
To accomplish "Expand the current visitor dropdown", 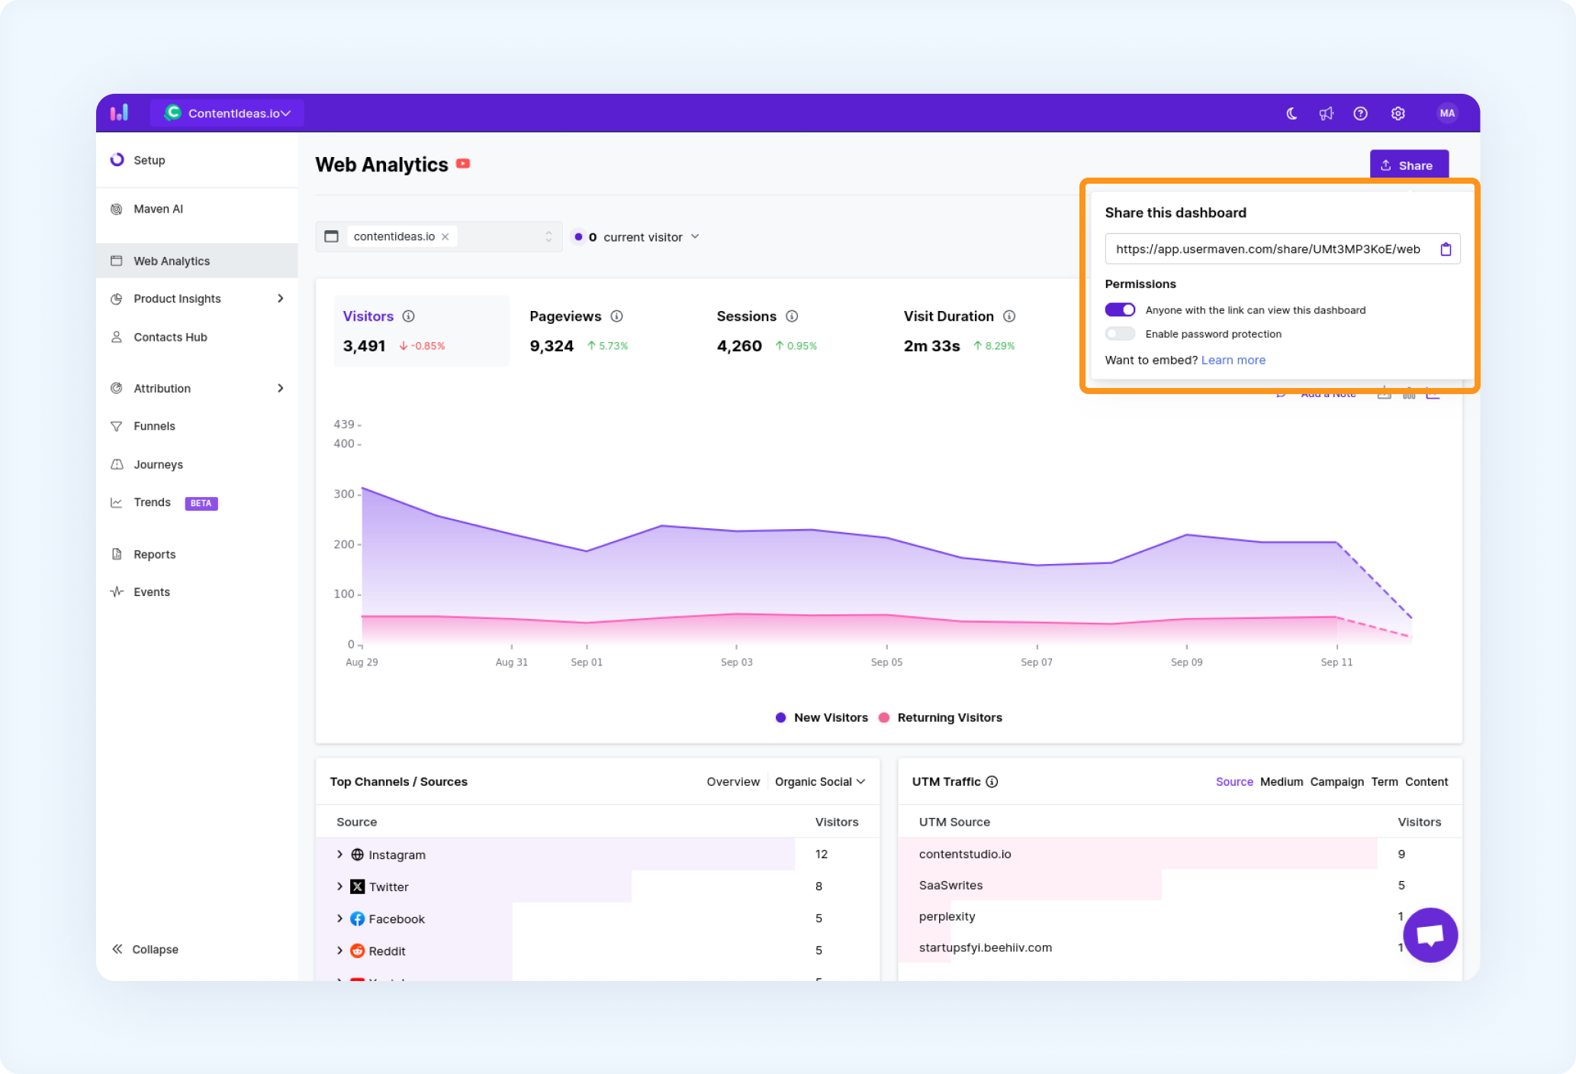I will point(635,237).
